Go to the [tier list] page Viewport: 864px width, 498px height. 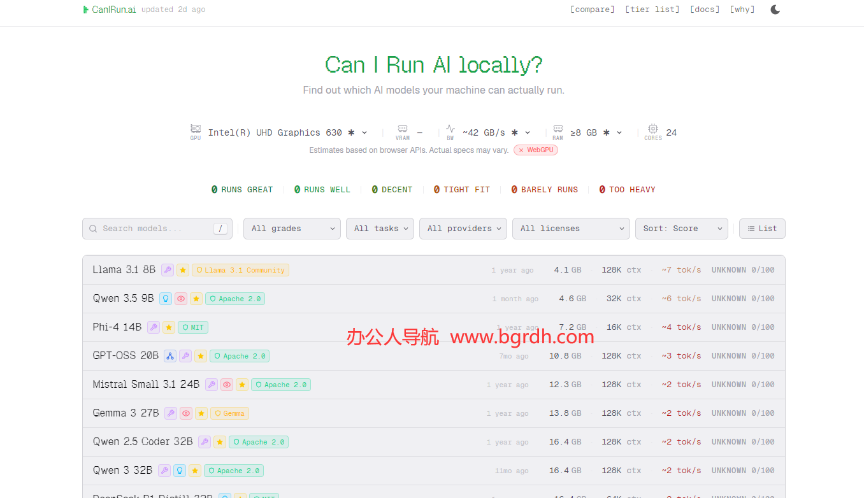(652, 10)
